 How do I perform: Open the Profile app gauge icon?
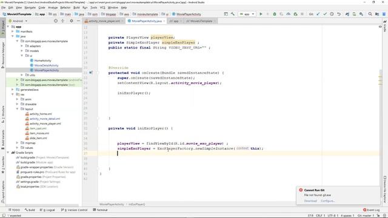coord(289,14)
